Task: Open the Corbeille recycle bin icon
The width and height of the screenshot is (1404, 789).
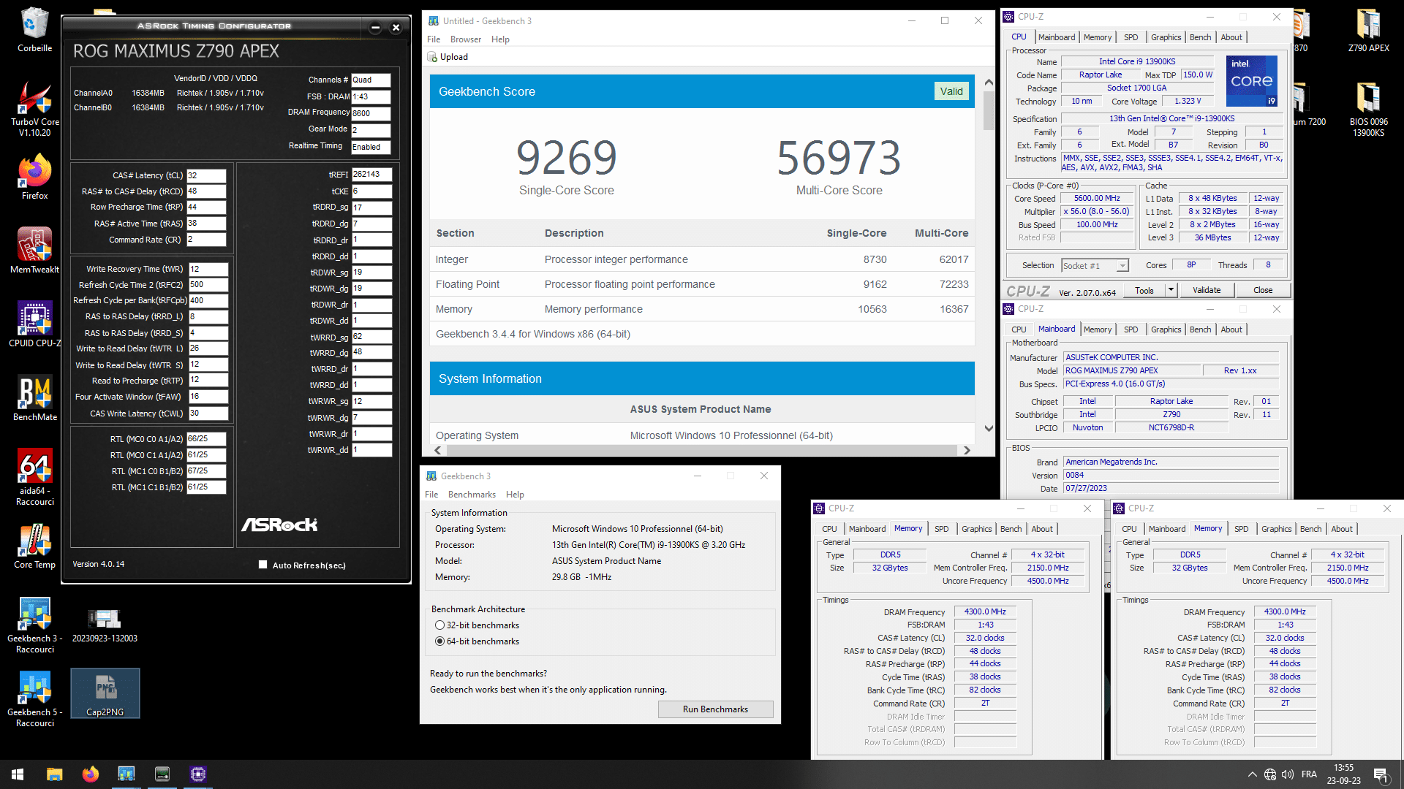Action: pos(34,30)
